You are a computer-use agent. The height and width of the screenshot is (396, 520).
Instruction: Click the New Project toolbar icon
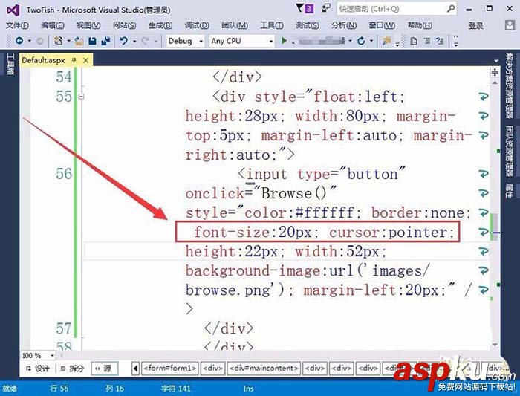click(x=59, y=41)
